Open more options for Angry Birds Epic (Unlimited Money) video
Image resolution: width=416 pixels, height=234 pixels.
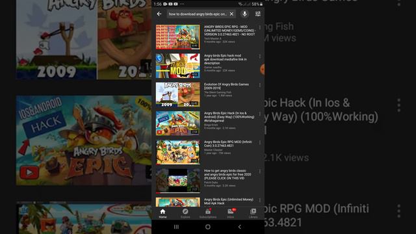[259, 200]
